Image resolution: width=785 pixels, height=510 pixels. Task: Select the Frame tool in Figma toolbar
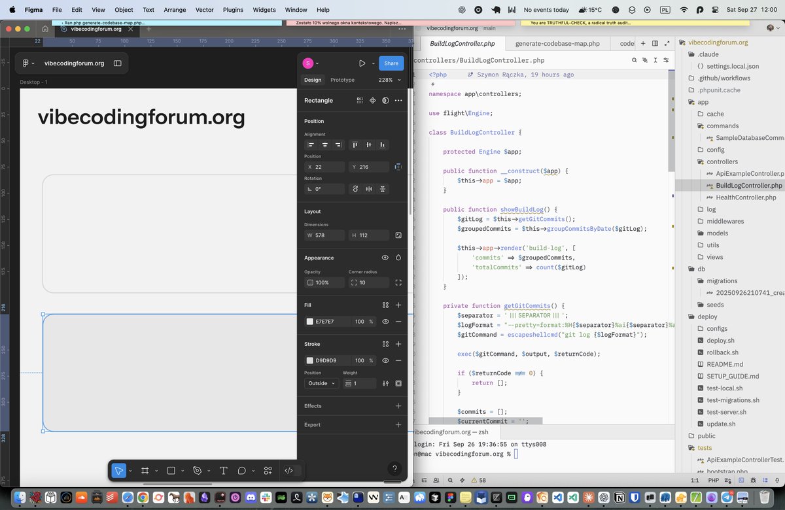click(145, 470)
